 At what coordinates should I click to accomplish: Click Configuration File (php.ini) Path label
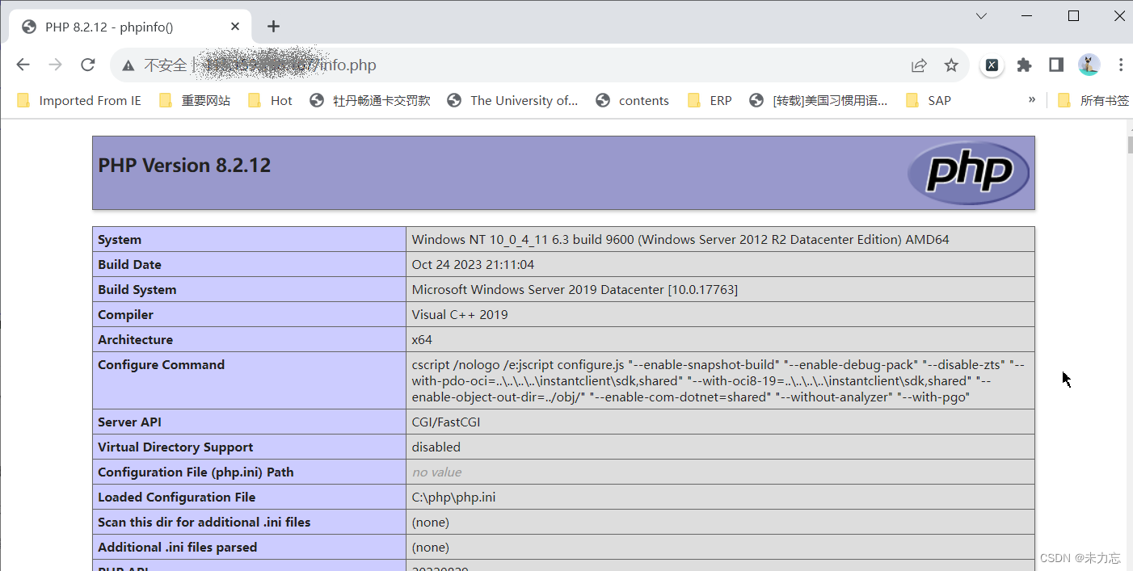(196, 472)
